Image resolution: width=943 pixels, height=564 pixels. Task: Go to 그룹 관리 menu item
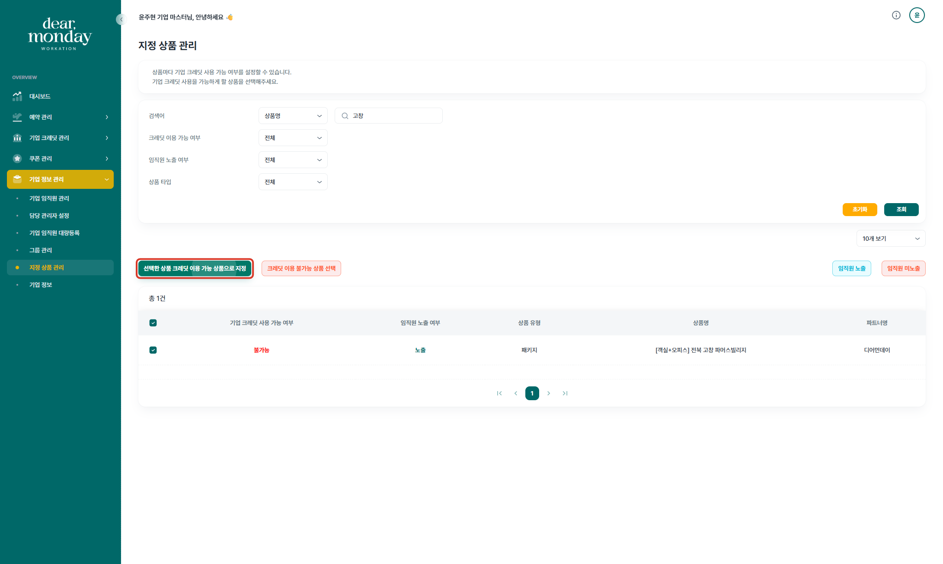click(41, 250)
